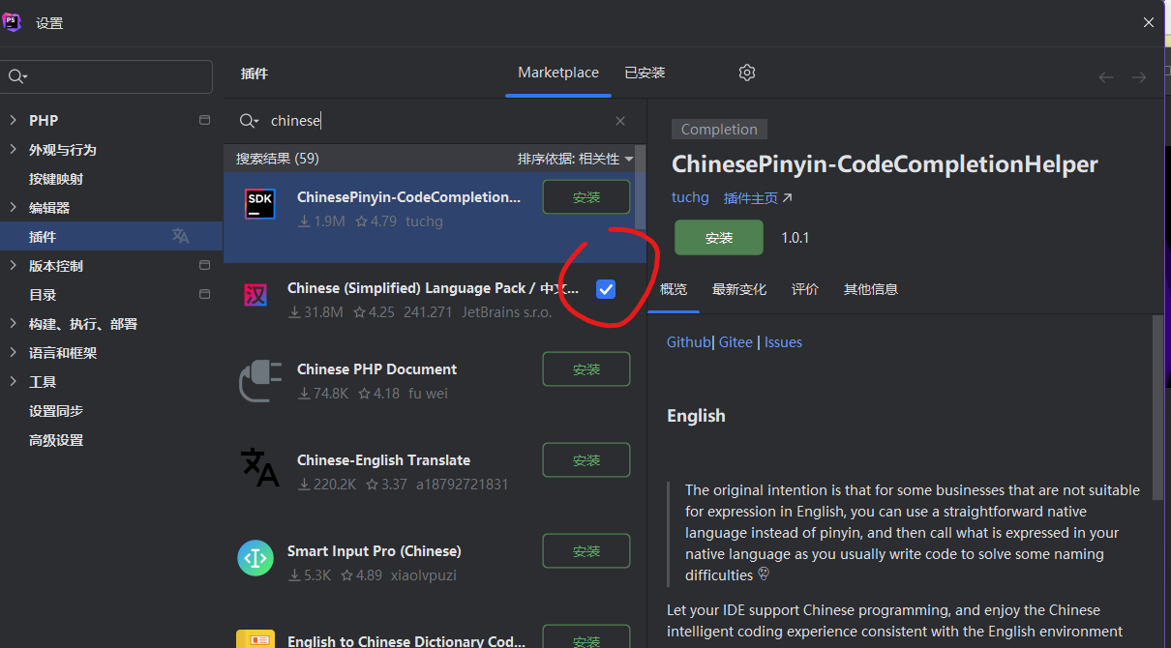Open the Issues link
This screenshot has height=648, width=1171.
click(x=783, y=342)
